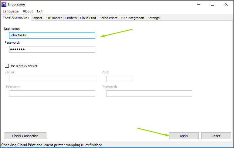This screenshot has width=234, height=148.
Task: Switch to the FTP Import tab
Action: pyautogui.click(x=54, y=18)
